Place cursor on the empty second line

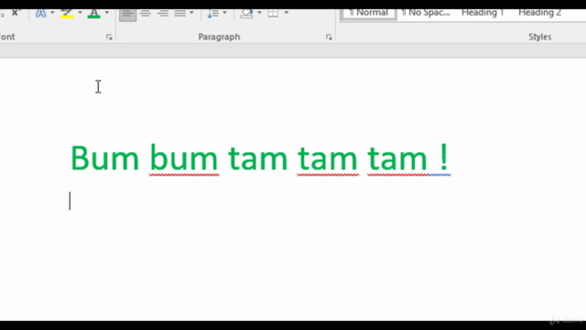tap(70, 202)
